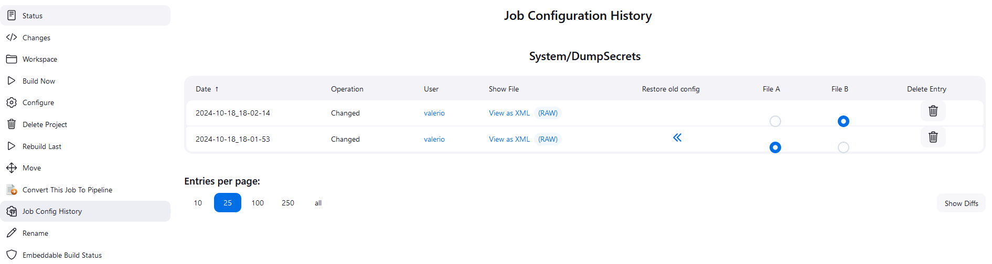Set entries per page to 100

click(x=258, y=203)
